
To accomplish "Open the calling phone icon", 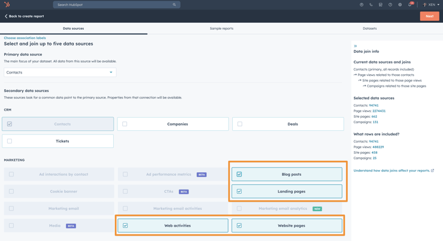I will click(371, 5).
